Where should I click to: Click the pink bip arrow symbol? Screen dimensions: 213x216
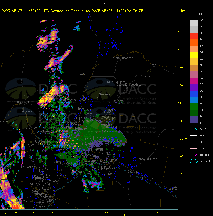194,148
